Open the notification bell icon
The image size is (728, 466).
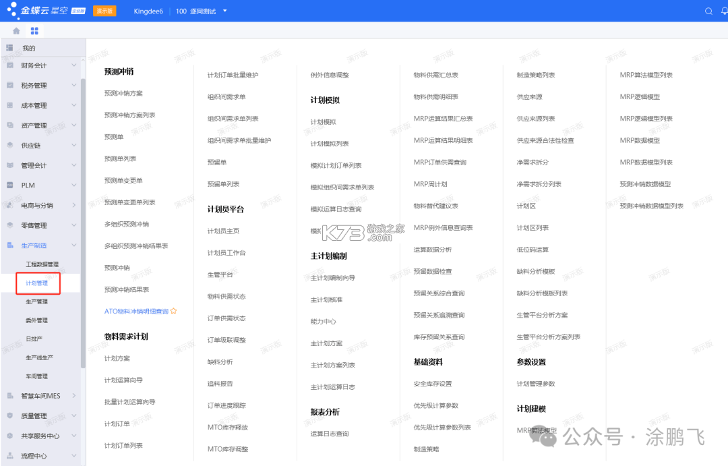pyautogui.click(x=724, y=11)
